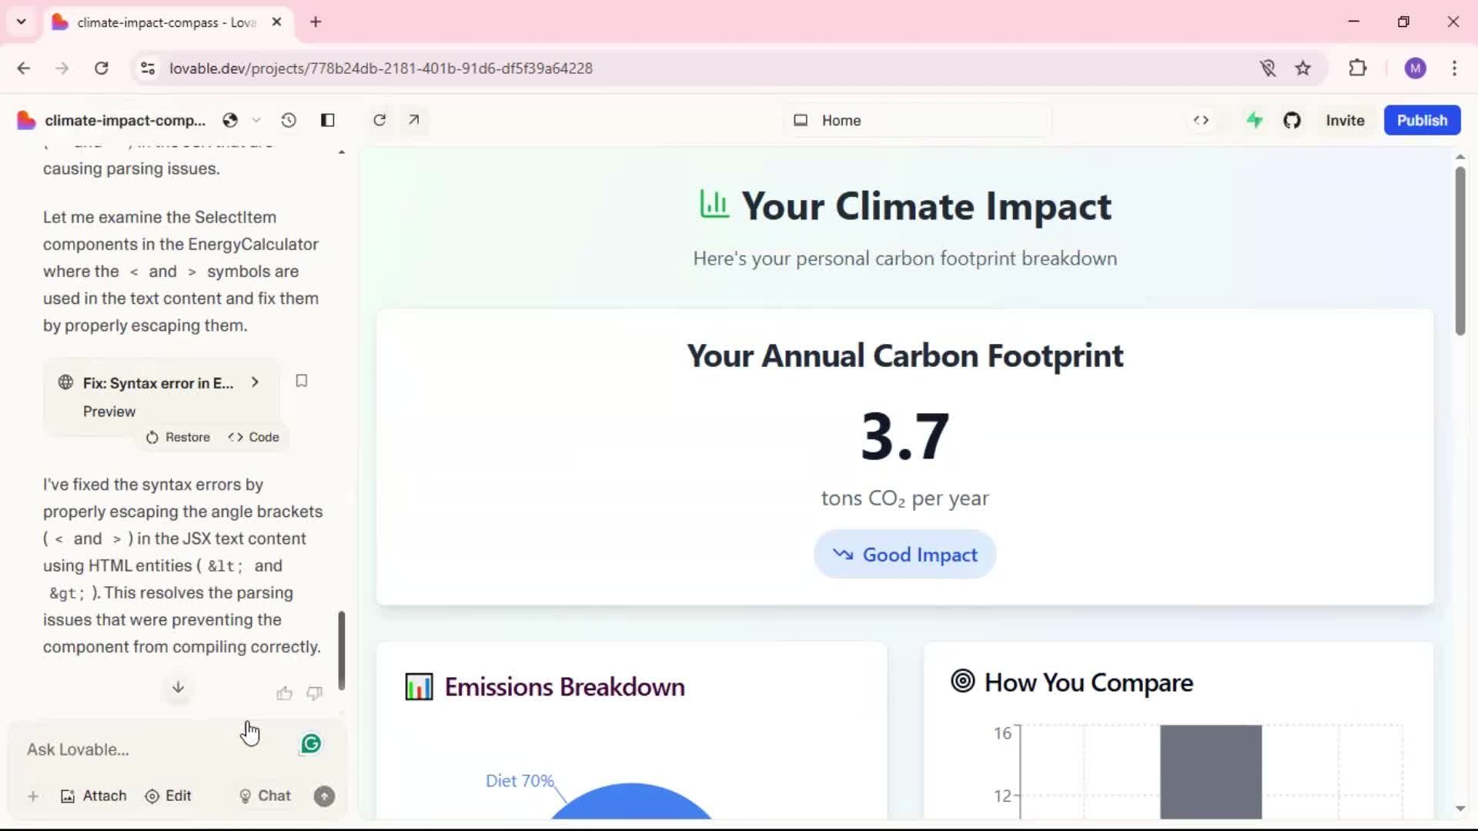
Task: Bookmark this page with star icon
Action: pyautogui.click(x=1302, y=68)
